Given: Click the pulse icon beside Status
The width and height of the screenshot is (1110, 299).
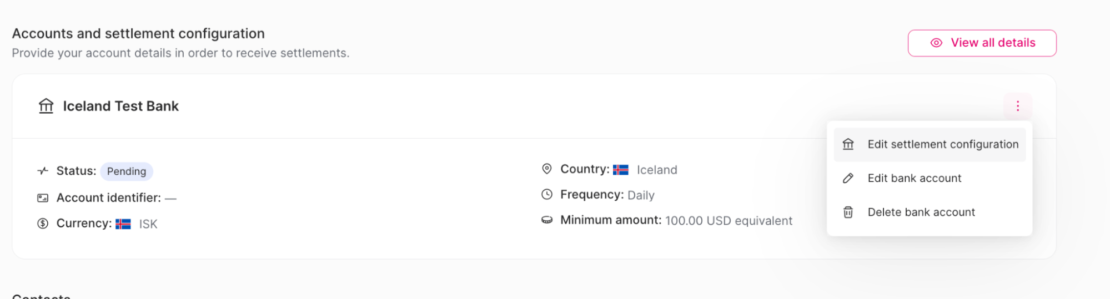Looking at the screenshot, I should click(x=43, y=171).
